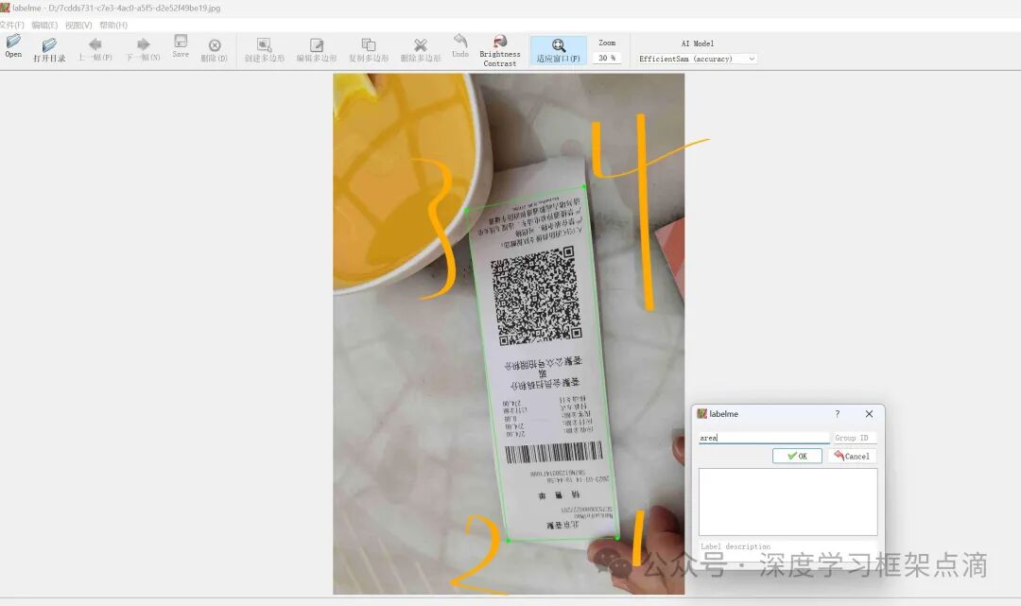1021x606 pixels.
Task: Click the 删除(D) delete file icon
Action: click(x=215, y=49)
